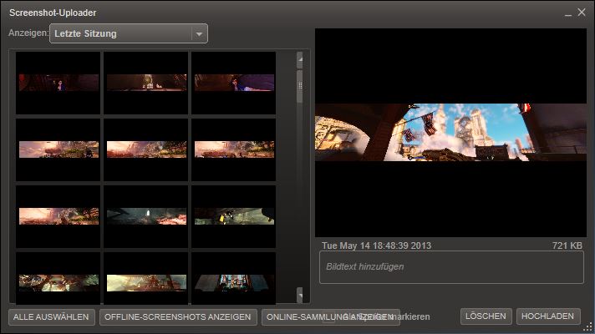The height and width of the screenshot is (334, 595).
Task: Click the thumbnail list scrollbar handle
Action: click(300, 87)
